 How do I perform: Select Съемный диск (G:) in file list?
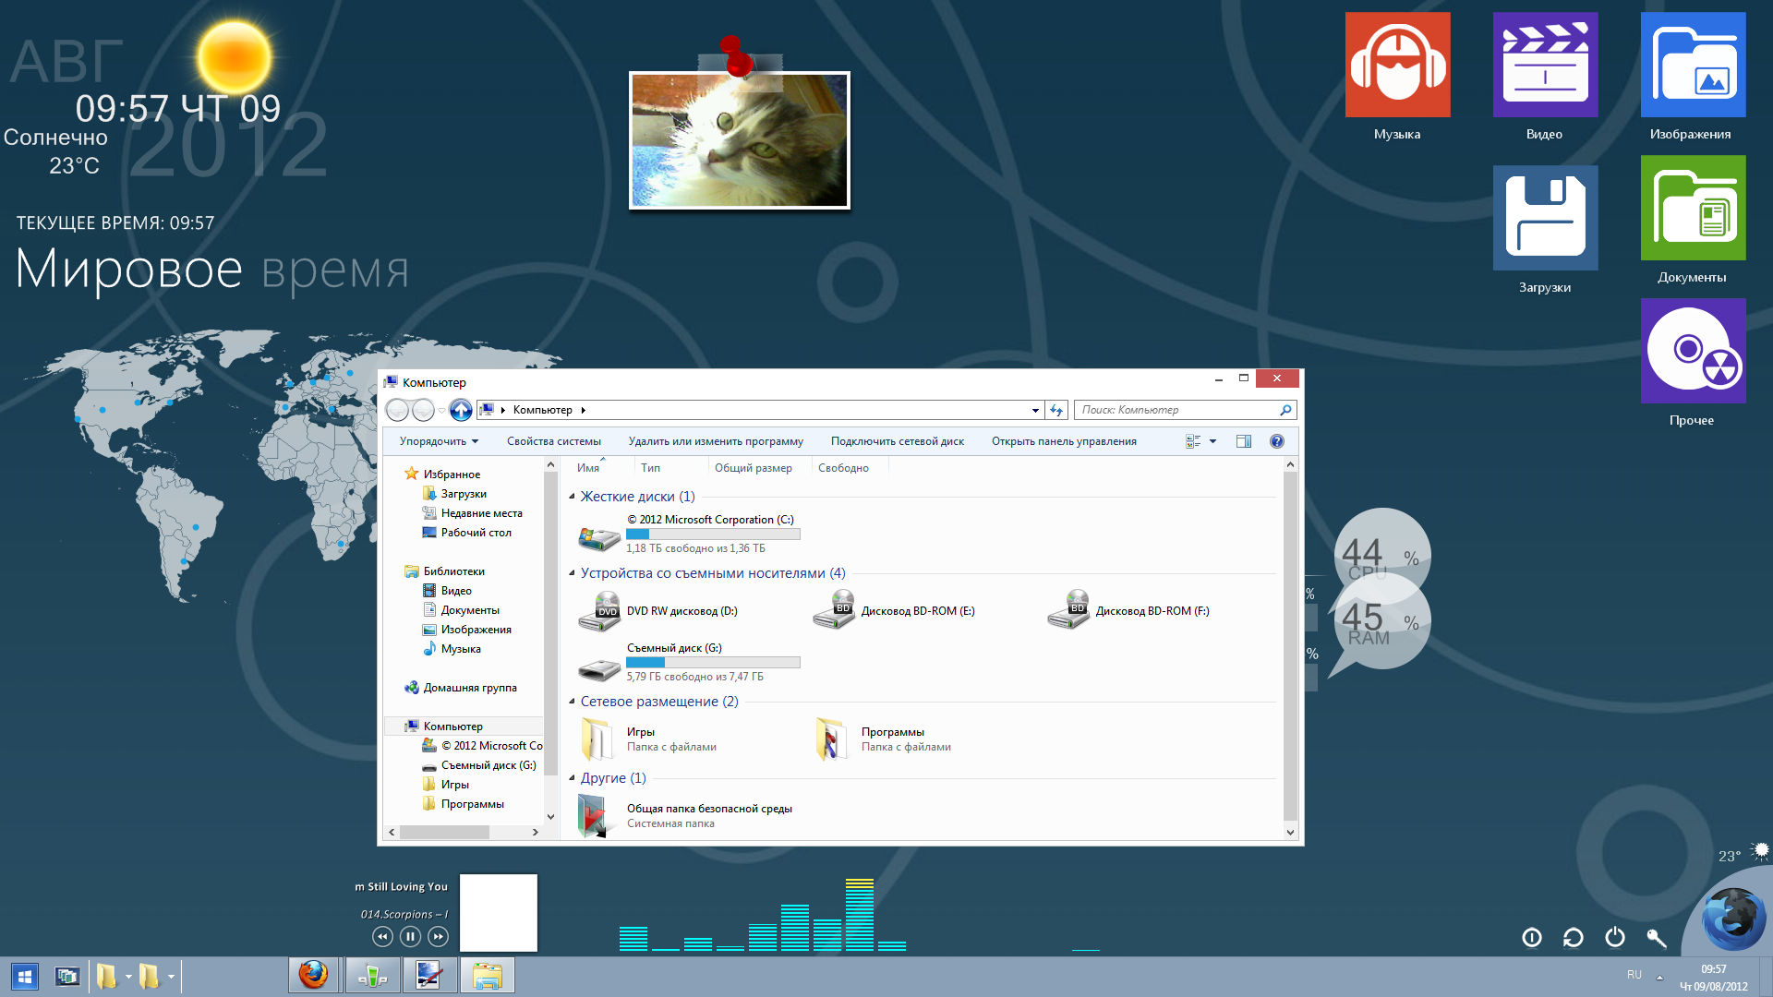click(x=689, y=662)
